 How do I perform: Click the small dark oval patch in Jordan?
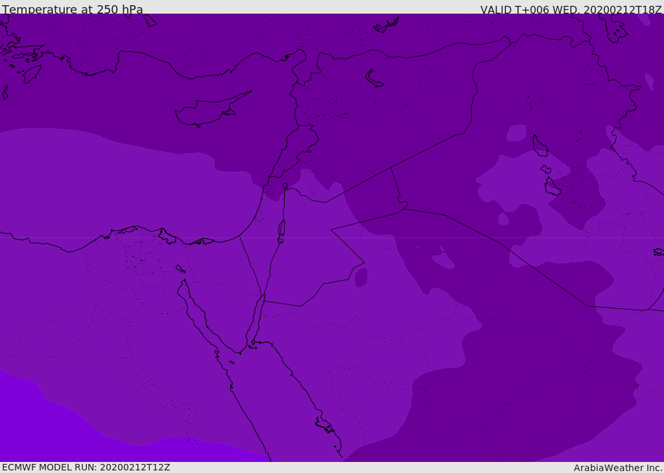coord(361,277)
